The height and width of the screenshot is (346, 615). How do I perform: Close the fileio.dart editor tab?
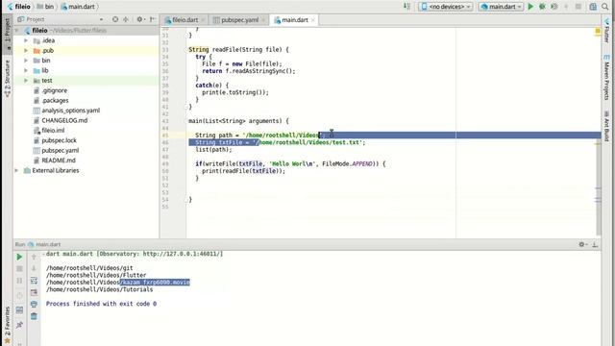pyautogui.click(x=203, y=20)
